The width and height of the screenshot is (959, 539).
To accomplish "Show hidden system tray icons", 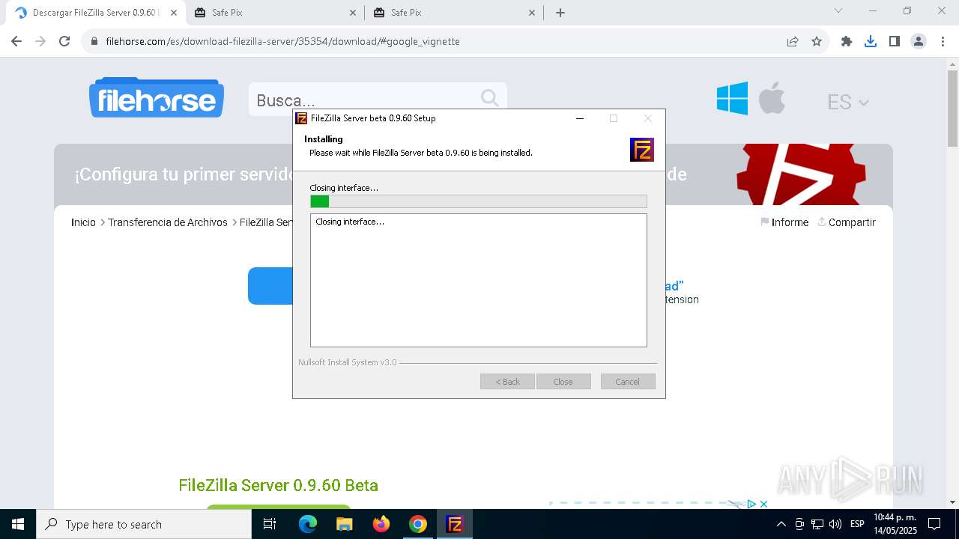I will coord(781,524).
